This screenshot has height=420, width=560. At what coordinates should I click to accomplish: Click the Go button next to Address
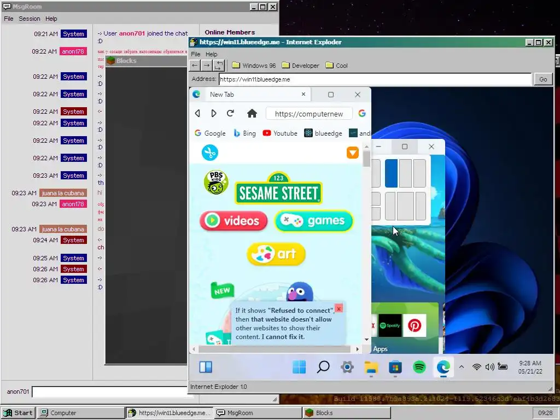coord(543,79)
